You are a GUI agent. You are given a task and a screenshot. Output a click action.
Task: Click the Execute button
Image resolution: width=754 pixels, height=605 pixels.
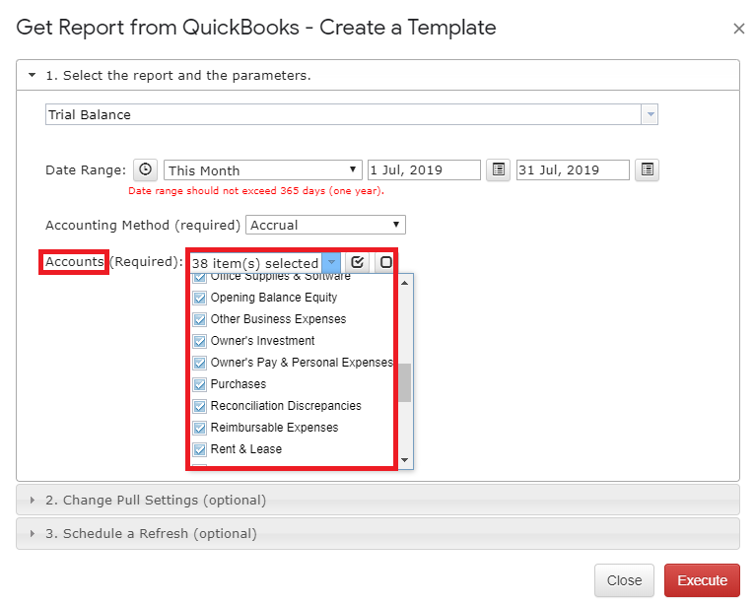point(702,580)
